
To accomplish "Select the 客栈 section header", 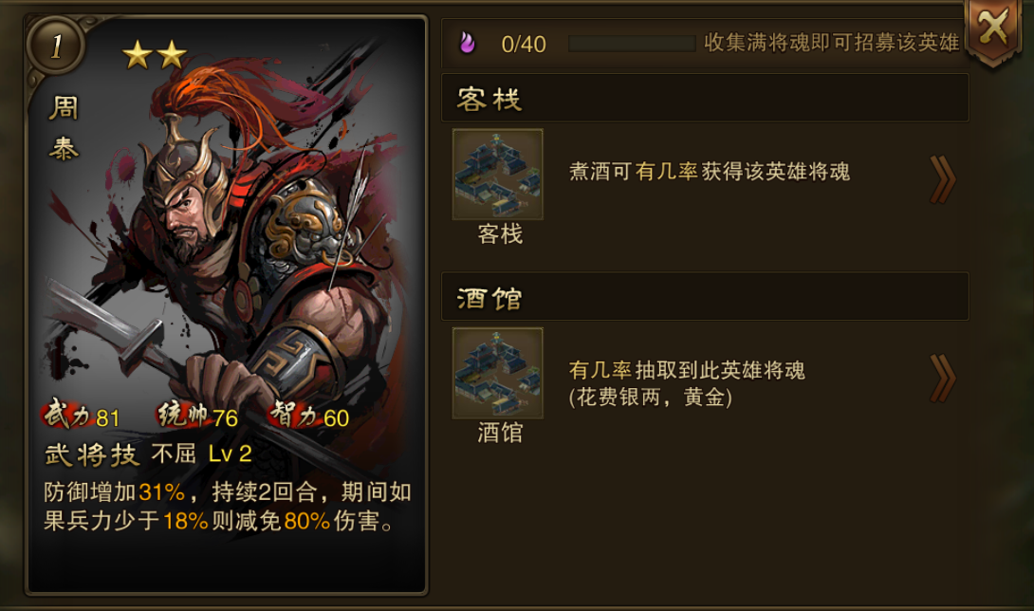I will click(705, 99).
